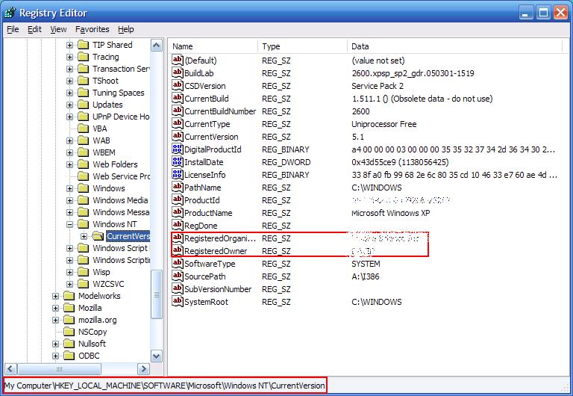573x396 pixels.
Task: Click the Wisp folder icon
Action: tap(84, 272)
